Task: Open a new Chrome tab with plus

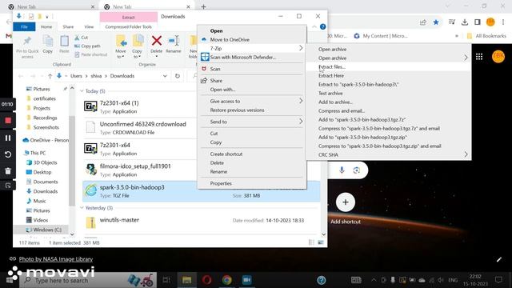Action: [x=203, y=6]
